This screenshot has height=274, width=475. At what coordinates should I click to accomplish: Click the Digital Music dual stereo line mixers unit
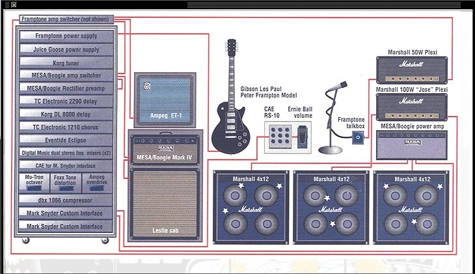click(66, 153)
